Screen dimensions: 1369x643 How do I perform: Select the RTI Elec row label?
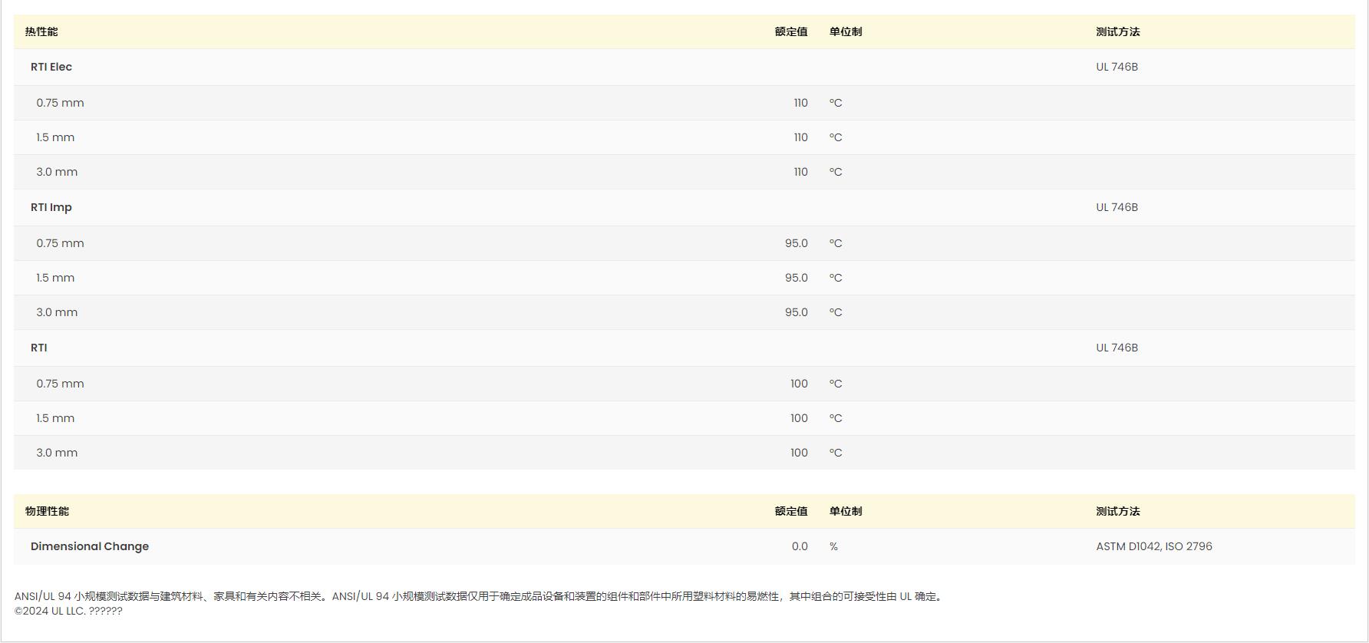click(51, 67)
